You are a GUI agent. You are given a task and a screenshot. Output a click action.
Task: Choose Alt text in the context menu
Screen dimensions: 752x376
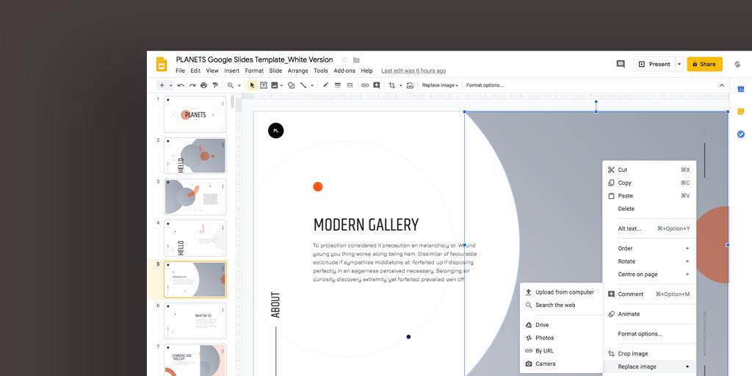click(x=649, y=229)
